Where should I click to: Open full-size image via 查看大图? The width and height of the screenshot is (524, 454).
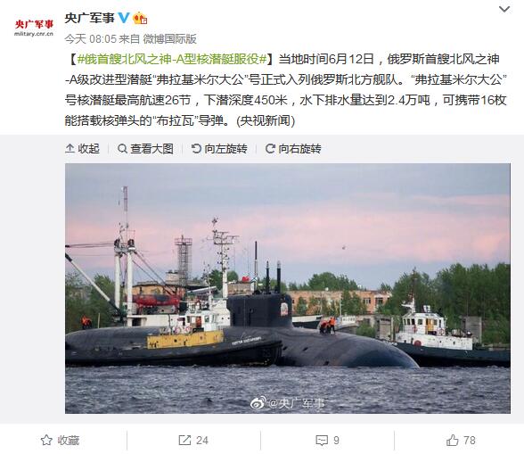point(145,149)
